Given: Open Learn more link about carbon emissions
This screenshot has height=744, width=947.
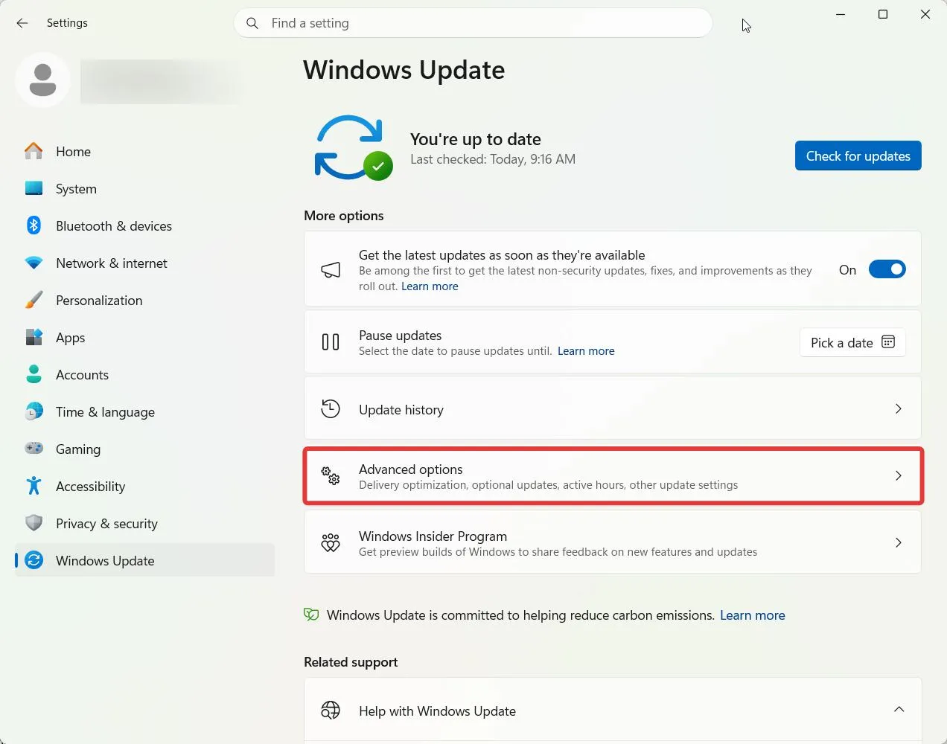Looking at the screenshot, I should pyautogui.click(x=752, y=615).
